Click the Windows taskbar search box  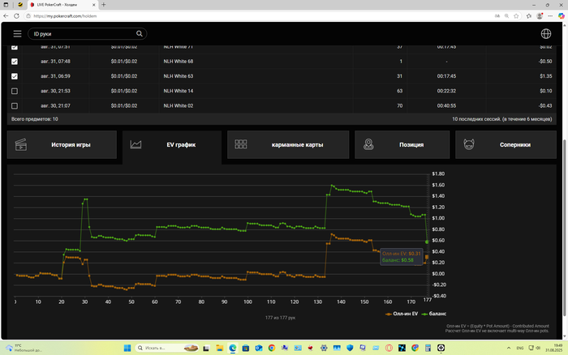pos(167,349)
